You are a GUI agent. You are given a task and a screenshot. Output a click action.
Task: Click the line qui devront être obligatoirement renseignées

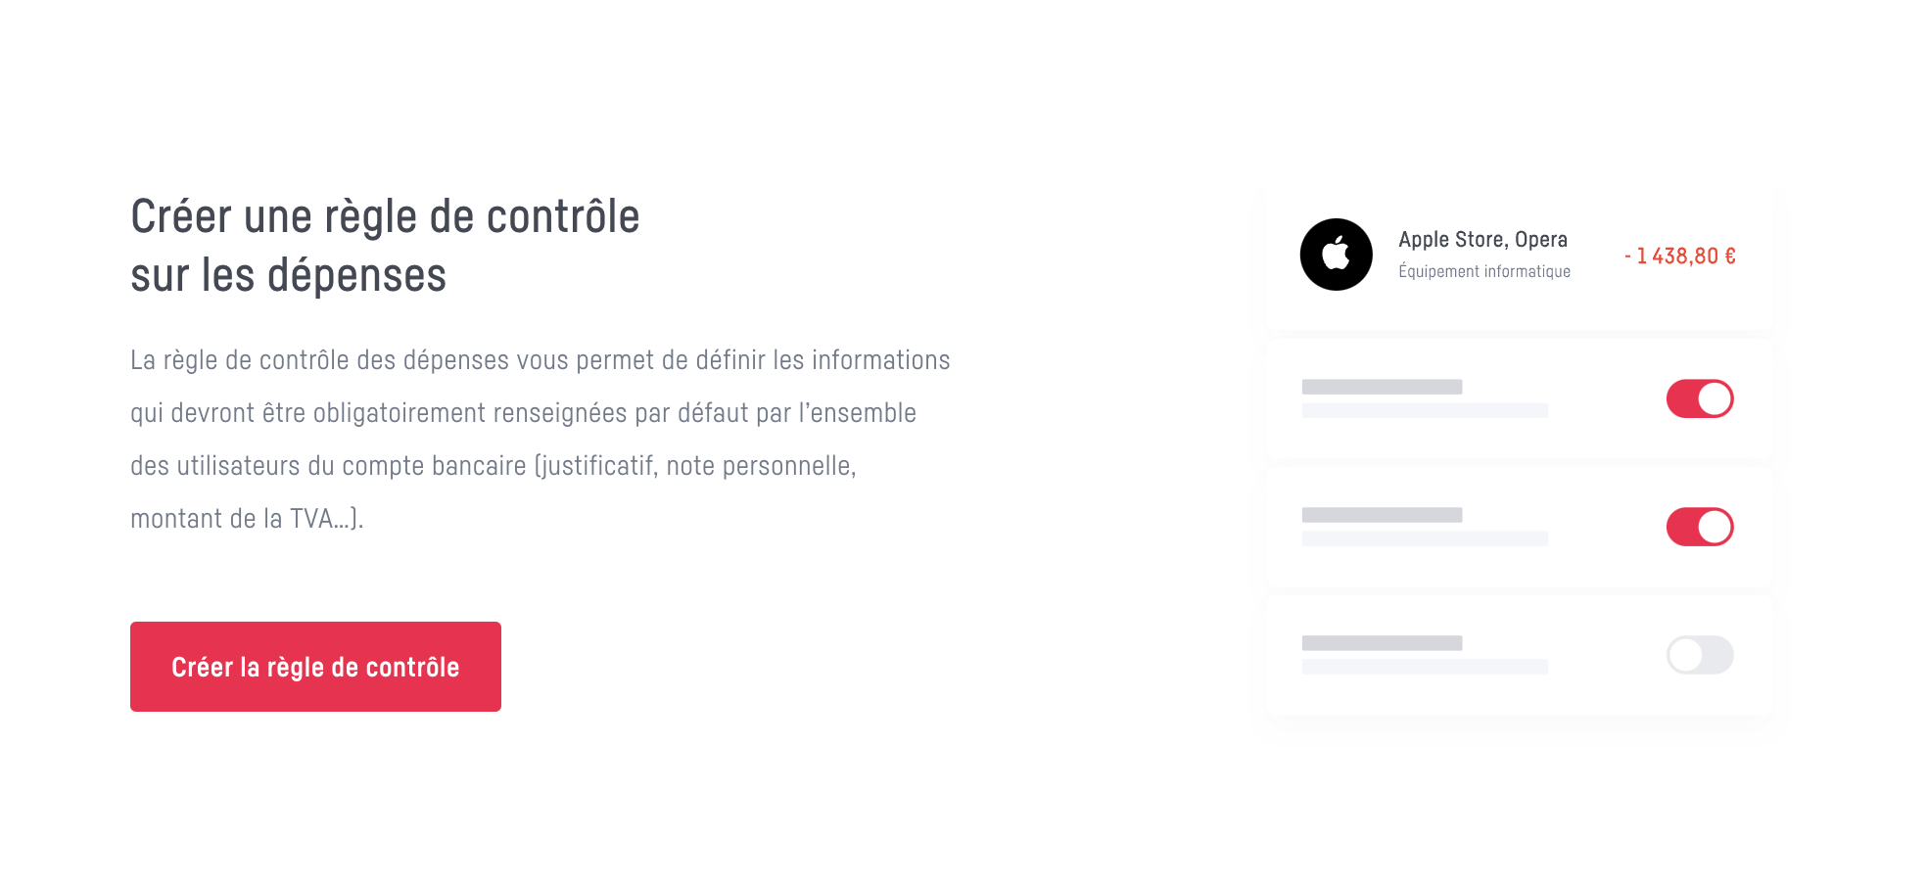pyautogui.click(x=524, y=413)
